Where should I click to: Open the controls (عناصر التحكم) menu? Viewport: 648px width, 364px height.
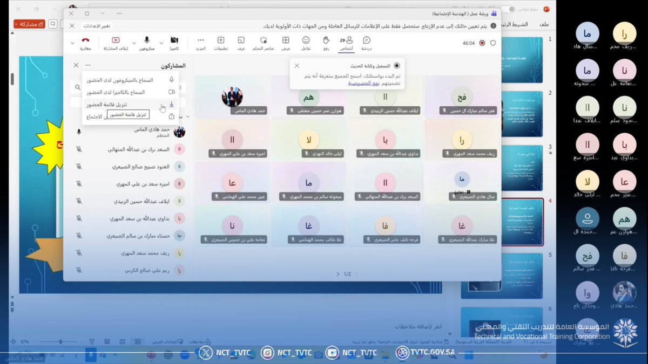[263, 43]
